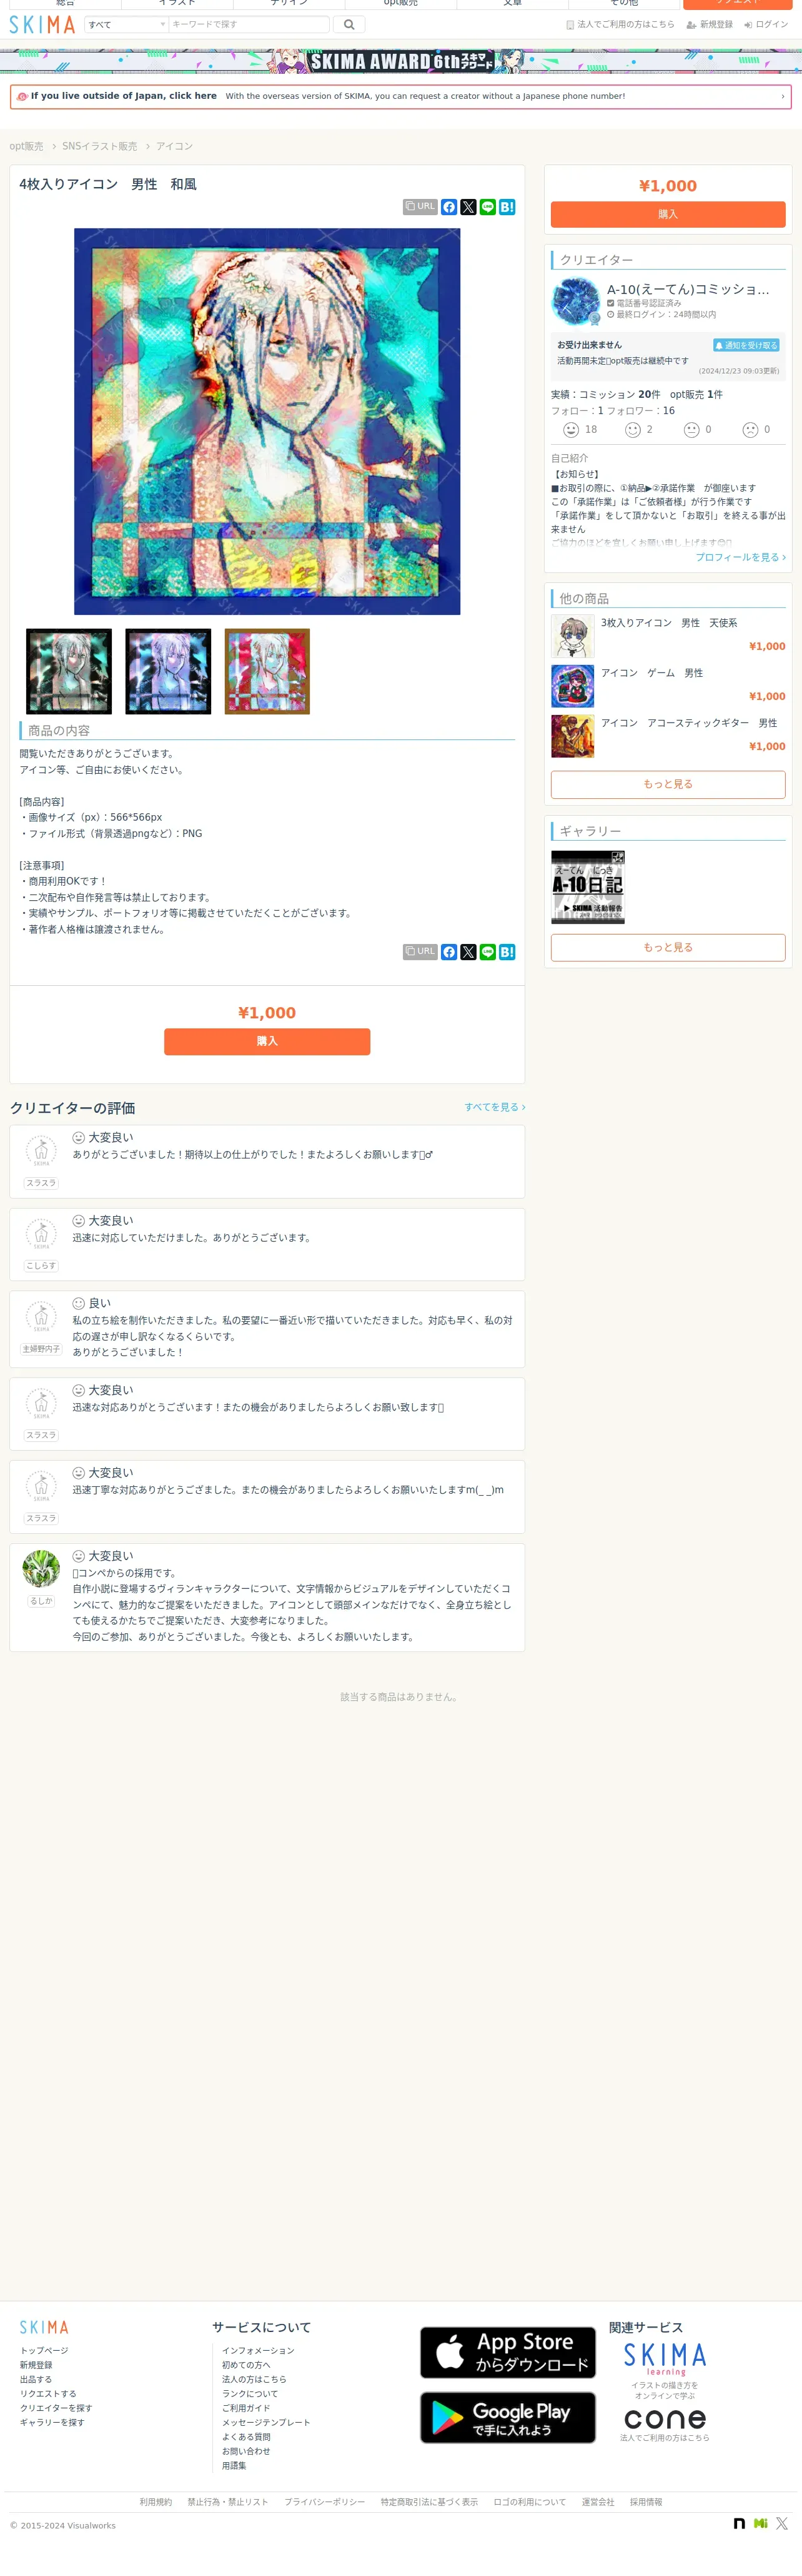Open アイコン アコースティックギター 男性 product
Screen dimensions: 802x2576
coord(668,736)
